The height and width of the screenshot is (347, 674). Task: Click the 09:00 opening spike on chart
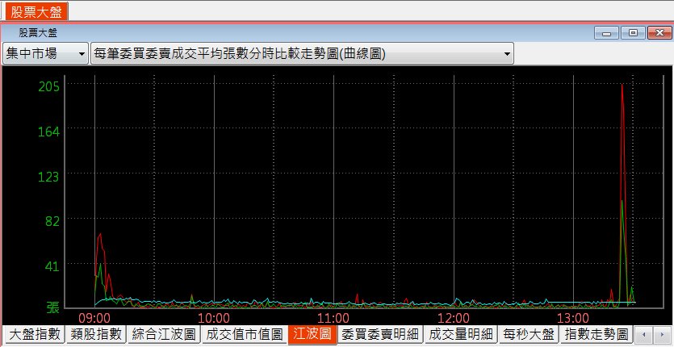100,235
